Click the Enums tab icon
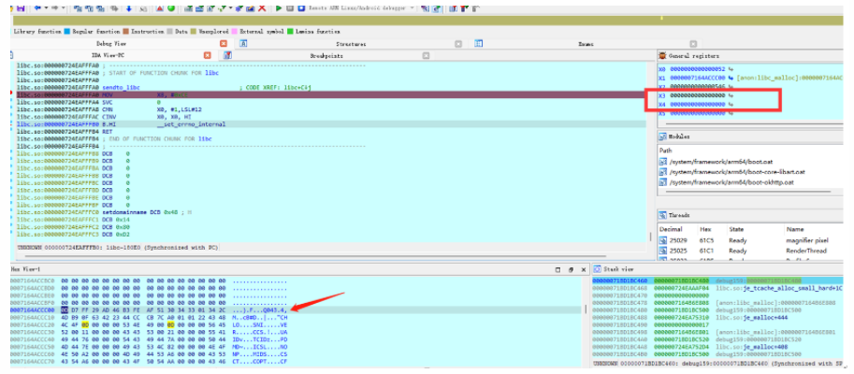The width and height of the screenshot is (854, 374). [479, 44]
